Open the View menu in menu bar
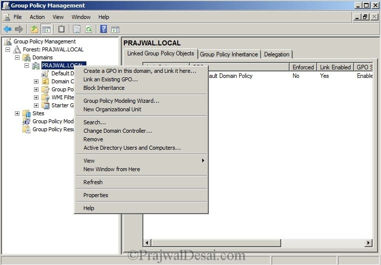 (58, 17)
